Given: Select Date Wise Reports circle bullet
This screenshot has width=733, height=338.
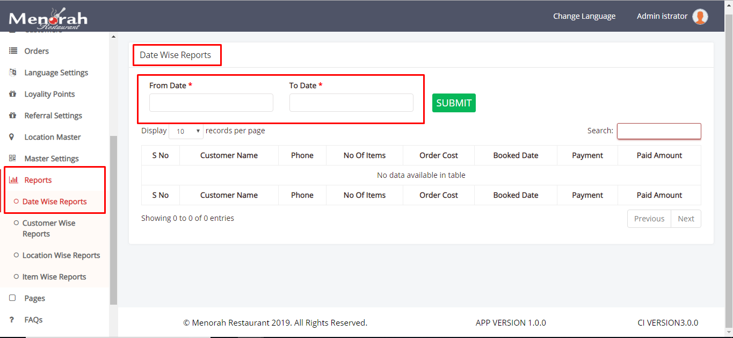Looking at the screenshot, I should pyautogui.click(x=16, y=202).
